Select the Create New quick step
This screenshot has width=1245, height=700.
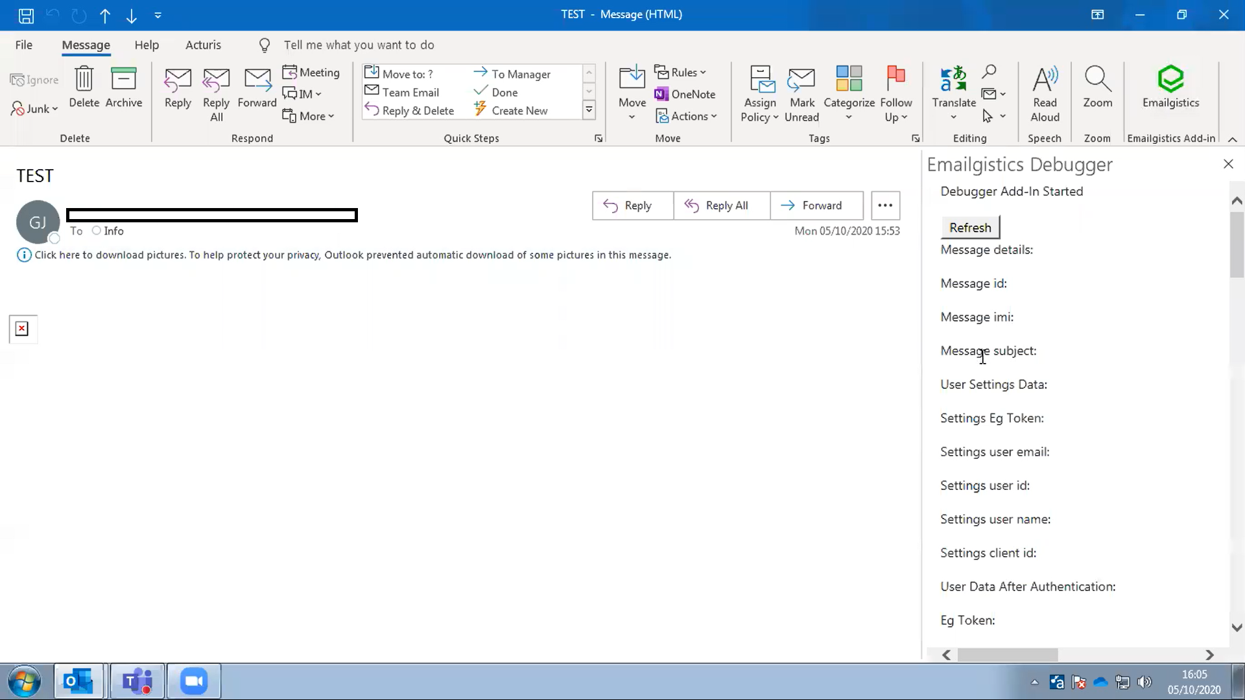pyautogui.click(x=511, y=110)
